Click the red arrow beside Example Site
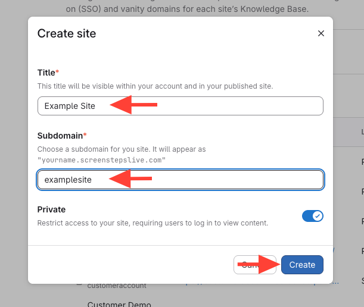The height and width of the screenshot is (307, 364). tap(134, 105)
